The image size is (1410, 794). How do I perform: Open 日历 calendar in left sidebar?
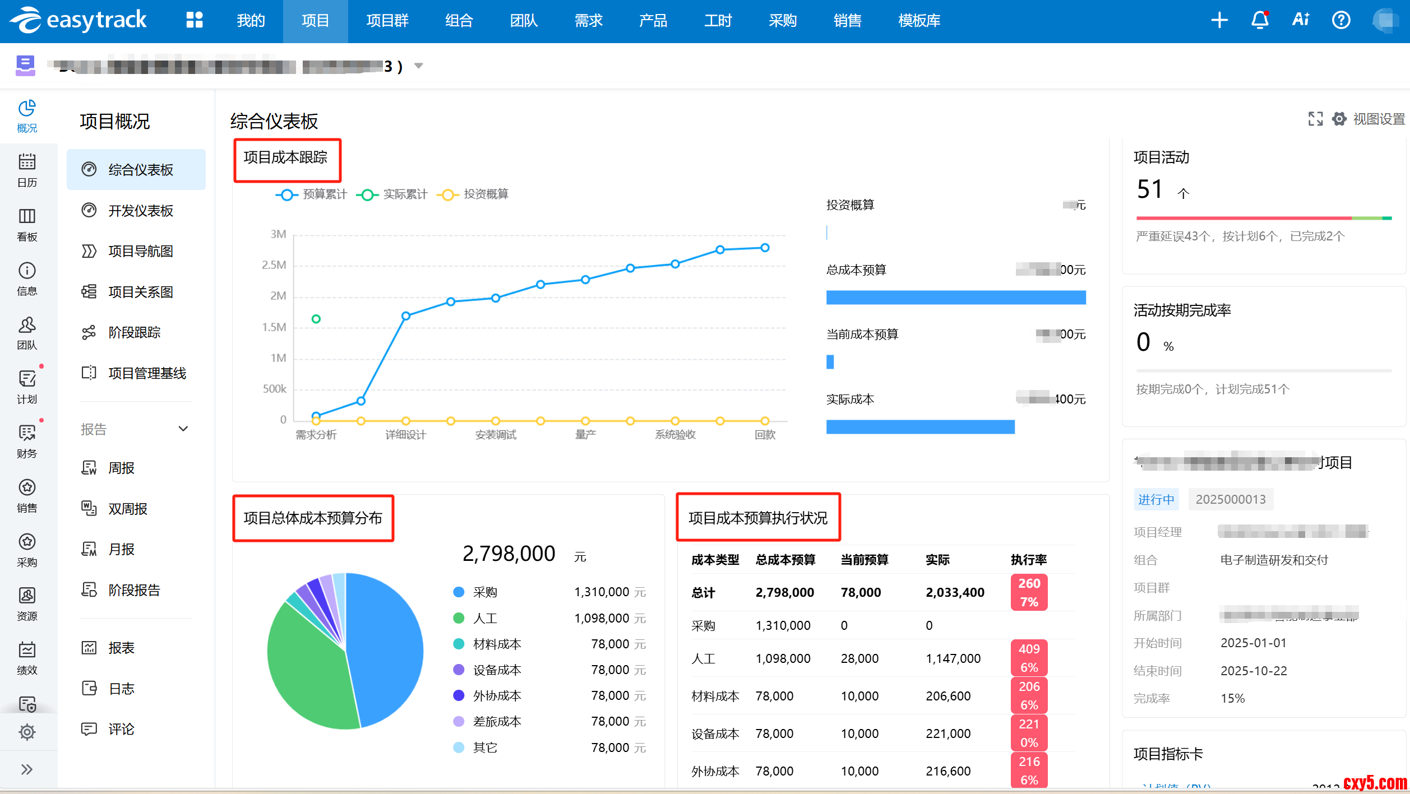(27, 170)
